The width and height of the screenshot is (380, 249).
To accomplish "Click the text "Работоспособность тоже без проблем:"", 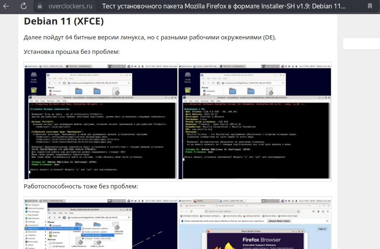I will click(81, 186).
